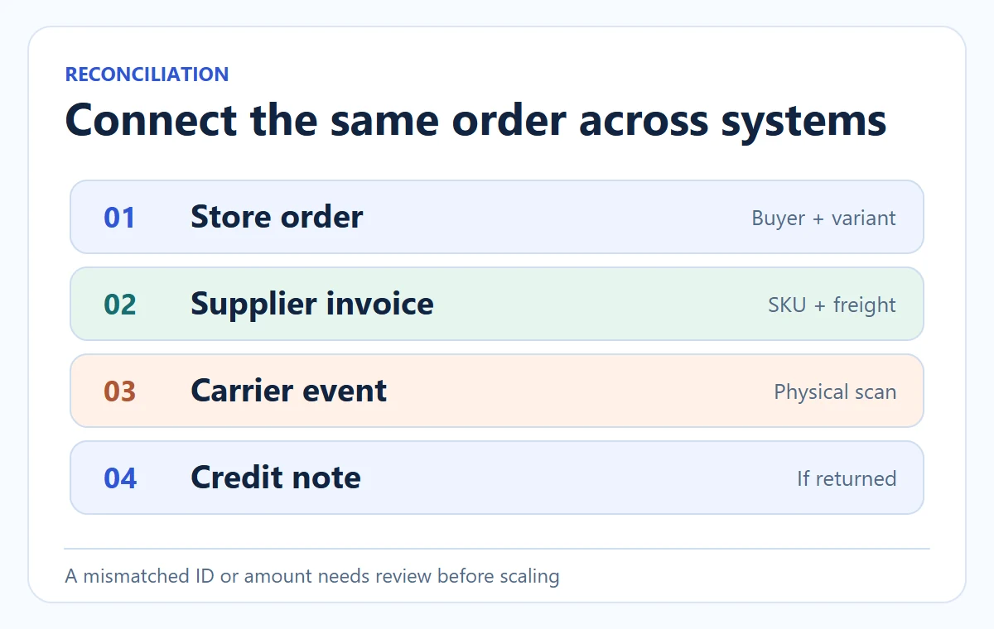Click the 'If returned' label
Viewport: 994px width, 629px height.
(x=847, y=478)
